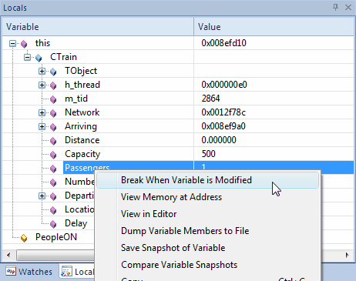Close the Locals panel
This screenshot has width=356, height=281.
pos(348,8)
